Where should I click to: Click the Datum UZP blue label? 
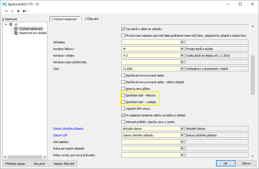pyautogui.click(x=60, y=135)
